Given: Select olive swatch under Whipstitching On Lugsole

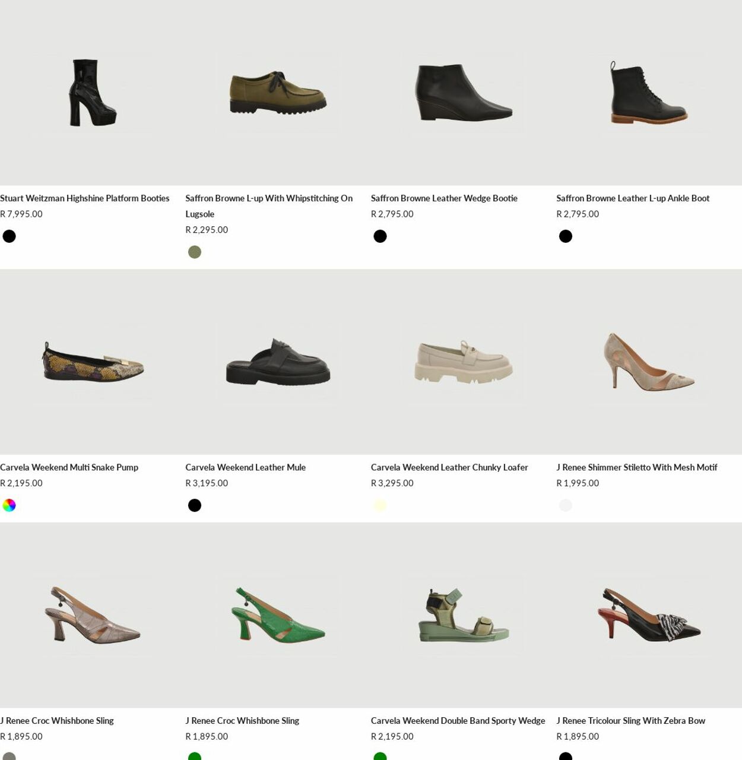Looking at the screenshot, I should click(x=195, y=252).
